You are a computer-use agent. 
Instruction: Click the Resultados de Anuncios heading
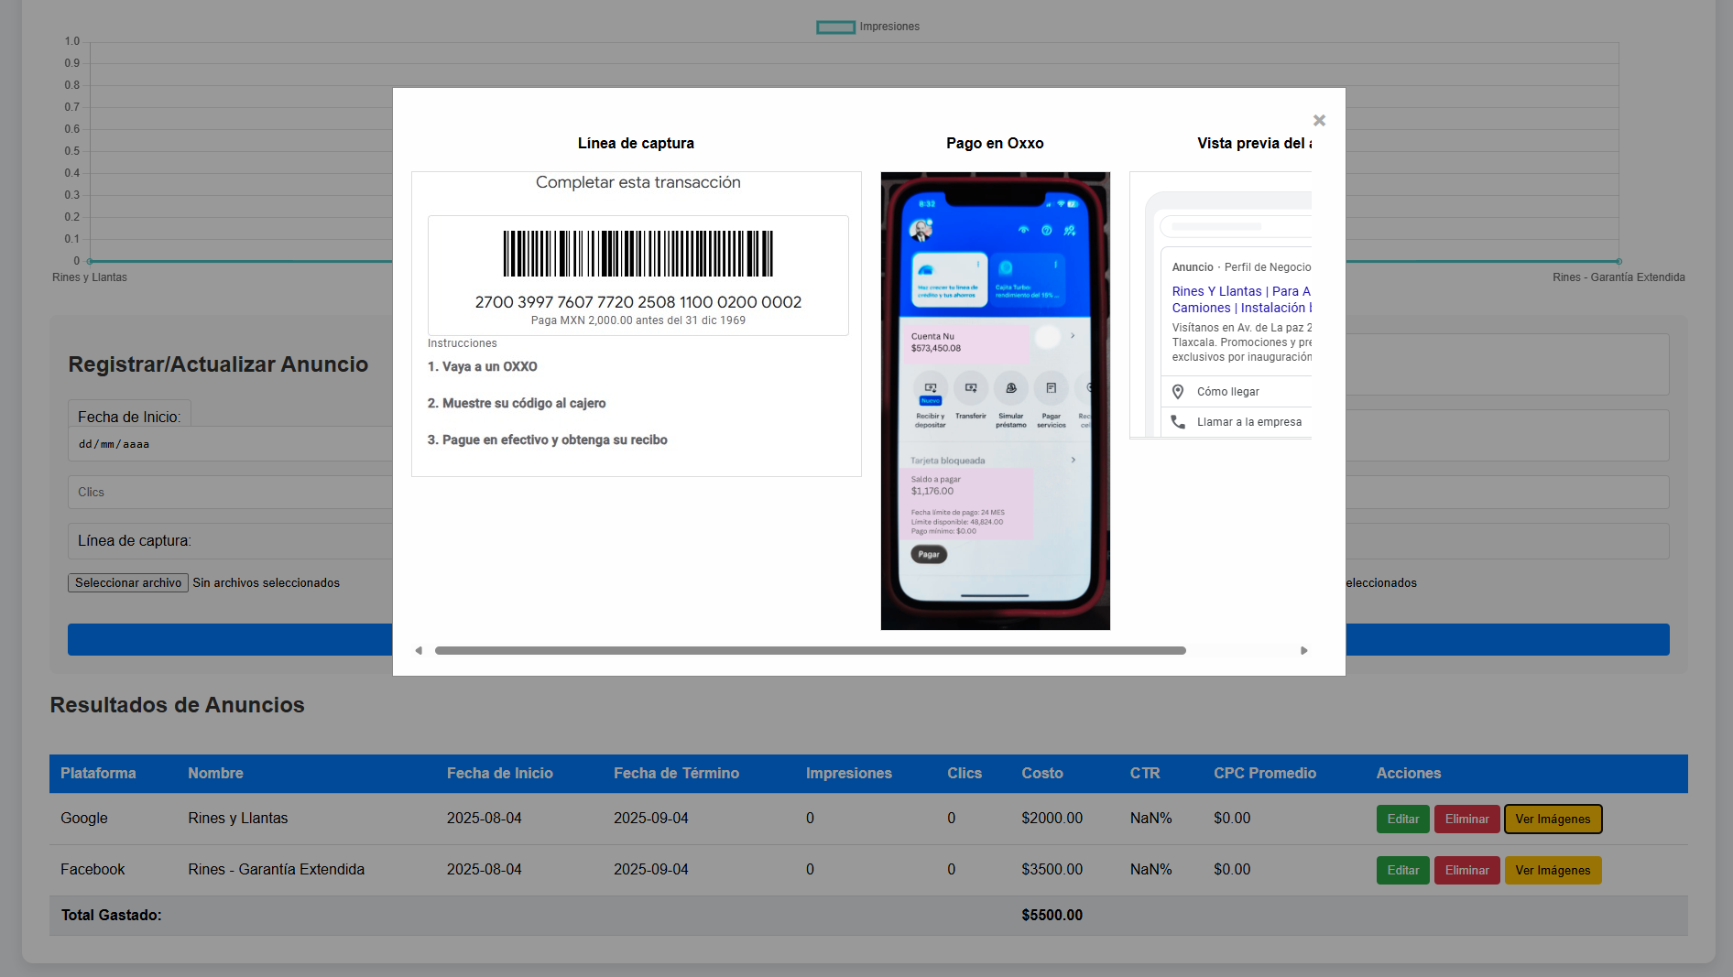177,705
